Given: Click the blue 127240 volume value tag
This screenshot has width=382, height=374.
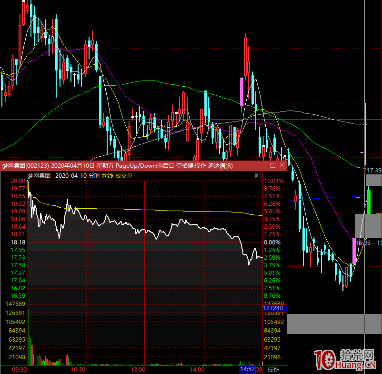Looking at the screenshot, I should click(x=273, y=308).
